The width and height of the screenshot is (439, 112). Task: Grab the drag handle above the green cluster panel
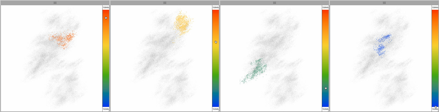[x=274, y=3]
